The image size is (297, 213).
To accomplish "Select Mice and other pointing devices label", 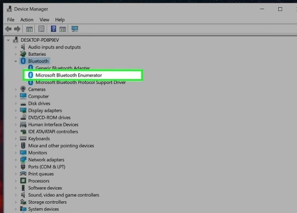I will pos(61,146).
